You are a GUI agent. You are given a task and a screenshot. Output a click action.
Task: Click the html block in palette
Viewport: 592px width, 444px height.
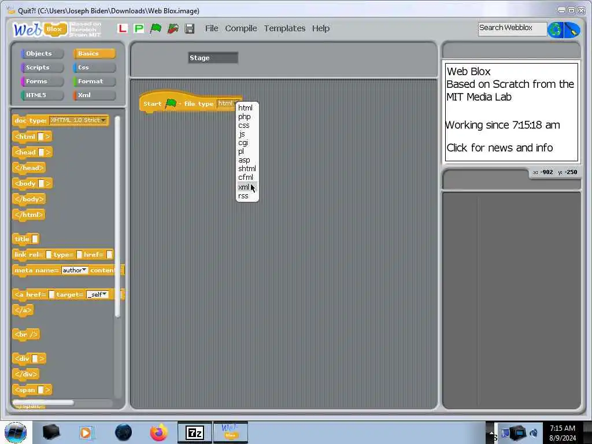tap(32, 136)
